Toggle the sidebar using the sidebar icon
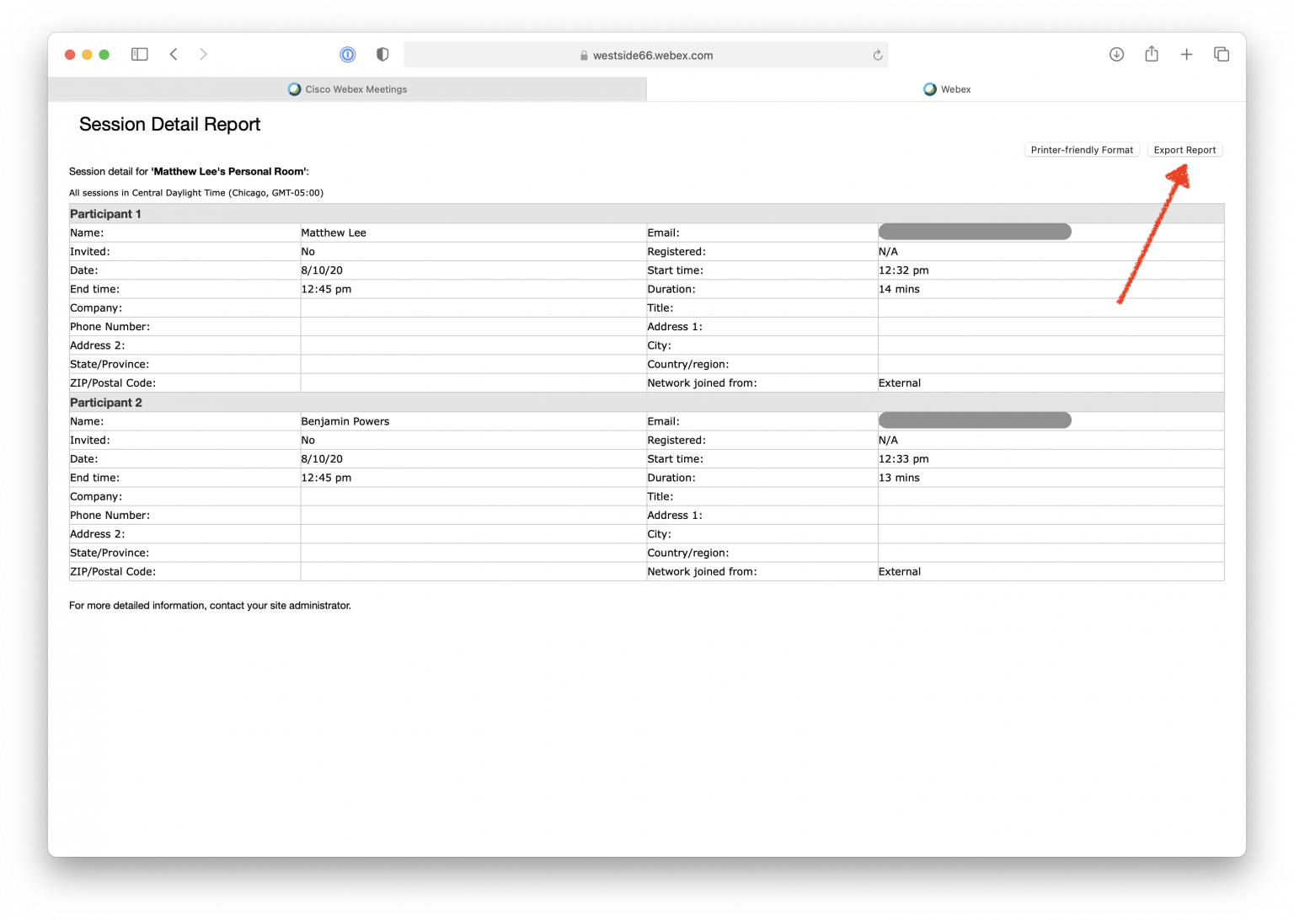 pos(139,54)
